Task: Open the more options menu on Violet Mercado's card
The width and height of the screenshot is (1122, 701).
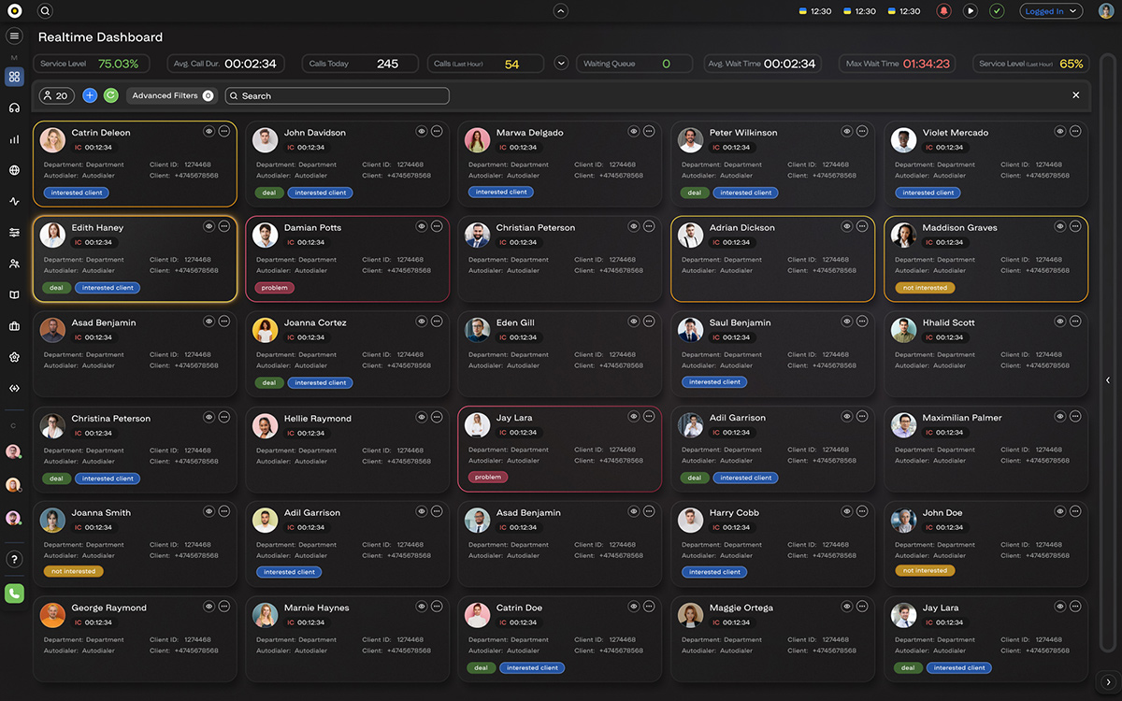Action: click(1075, 132)
